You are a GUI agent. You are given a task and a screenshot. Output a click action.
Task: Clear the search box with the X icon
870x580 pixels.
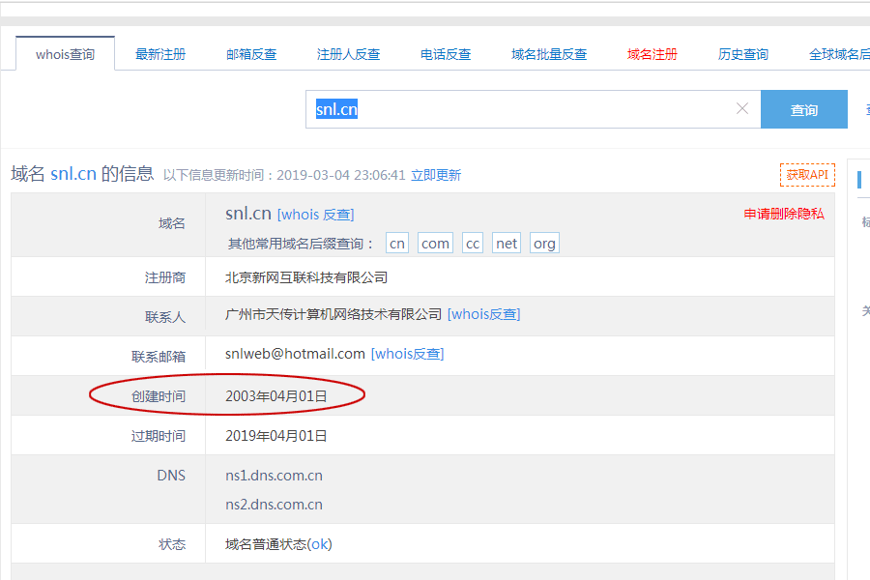(742, 109)
